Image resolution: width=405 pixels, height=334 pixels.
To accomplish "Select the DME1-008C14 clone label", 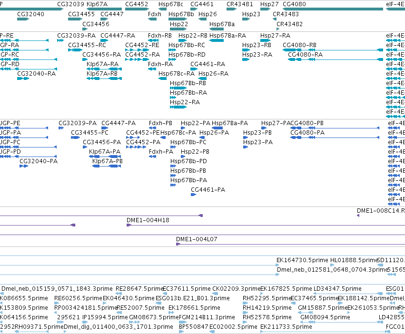I will [x=381, y=210].
